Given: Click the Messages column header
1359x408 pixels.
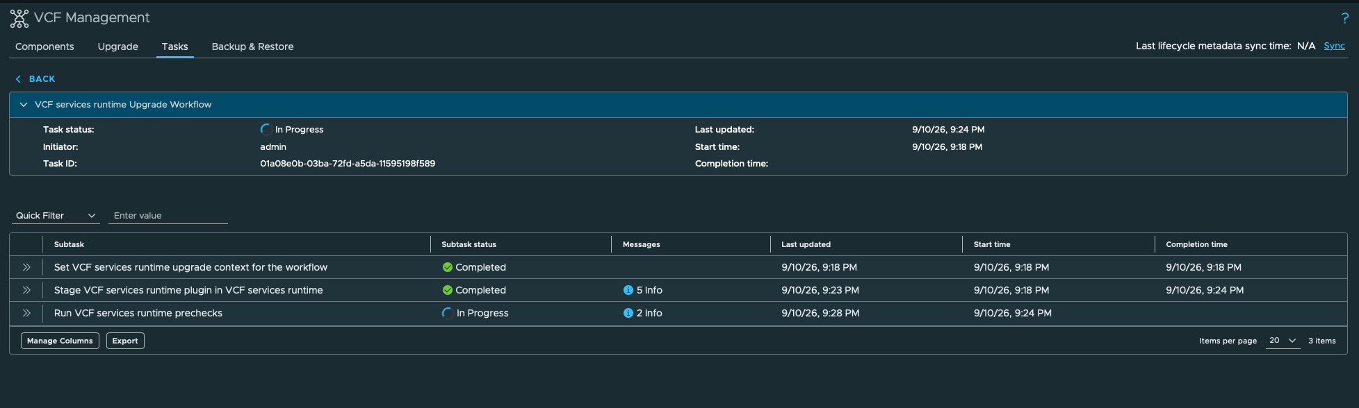Looking at the screenshot, I should click(x=642, y=244).
